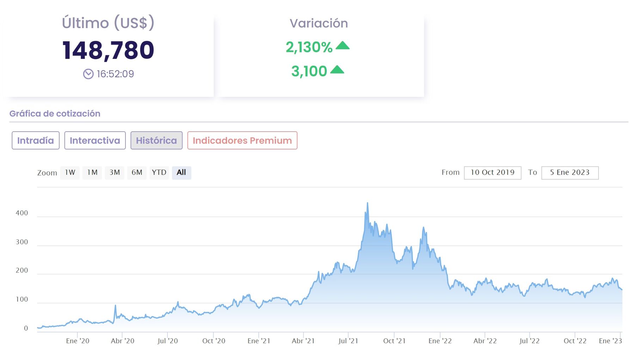The image size is (633, 352).
Task: Select the All zoom range
Action: coord(181,172)
